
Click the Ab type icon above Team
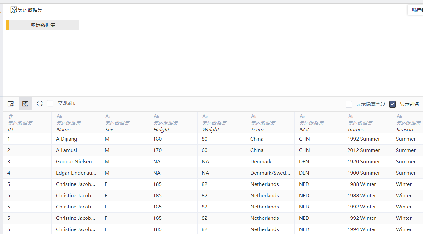tap(254, 116)
